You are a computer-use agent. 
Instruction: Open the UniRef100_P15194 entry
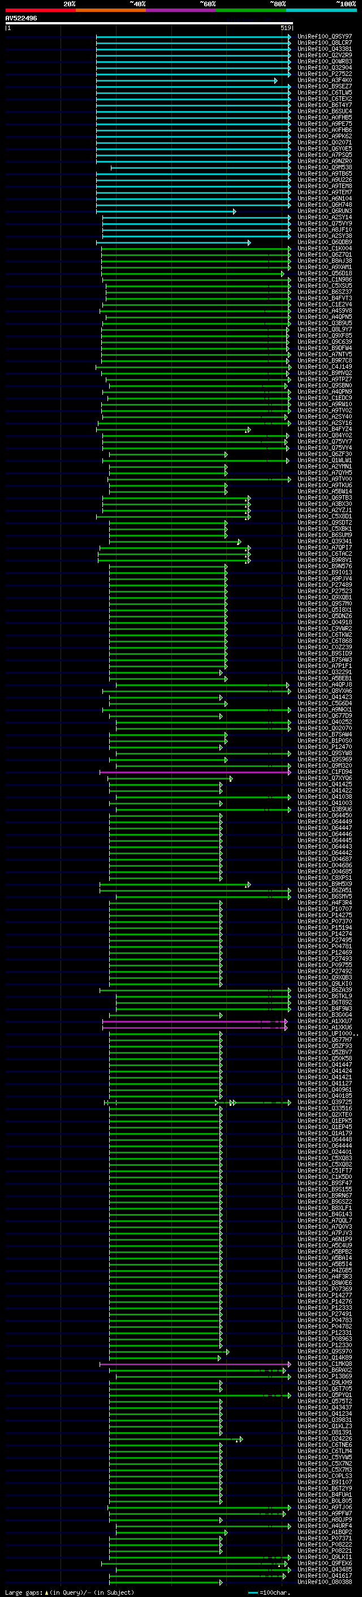(324, 928)
